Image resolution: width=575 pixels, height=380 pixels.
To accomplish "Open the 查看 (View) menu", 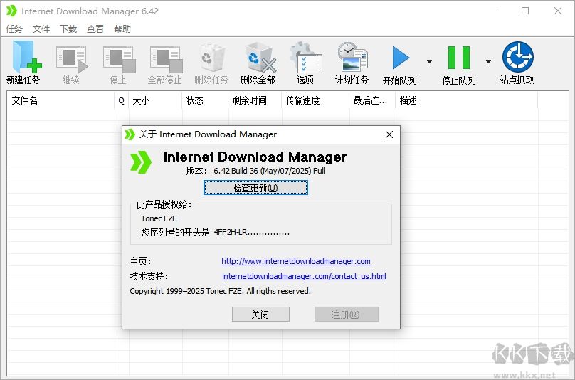I will [x=95, y=29].
